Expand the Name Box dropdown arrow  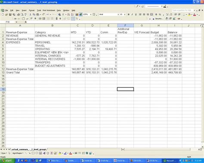[16, 22]
